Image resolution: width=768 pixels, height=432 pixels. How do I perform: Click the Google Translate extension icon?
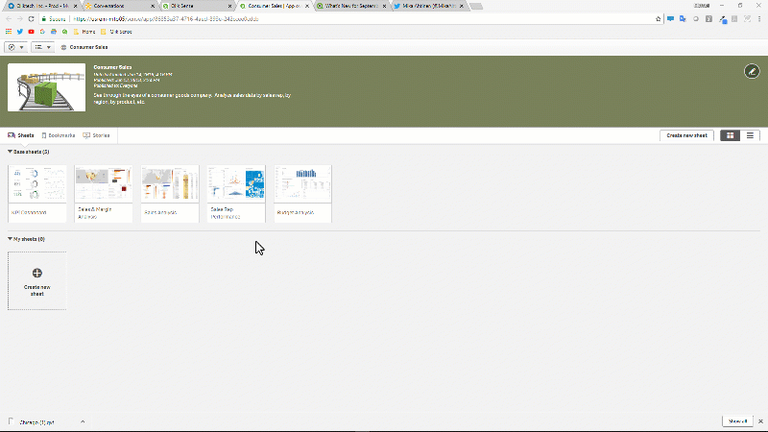(x=683, y=19)
